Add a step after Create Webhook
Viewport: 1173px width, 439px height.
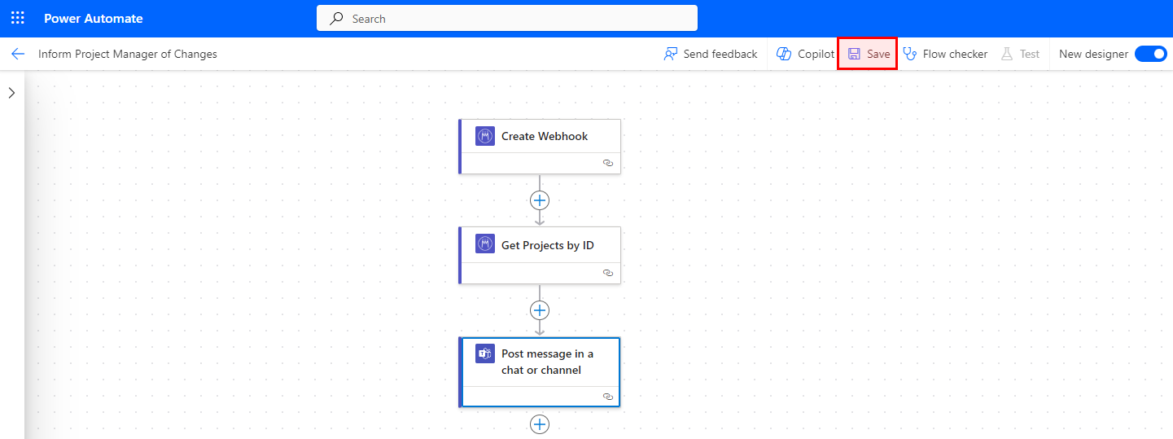pyautogui.click(x=540, y=200)
